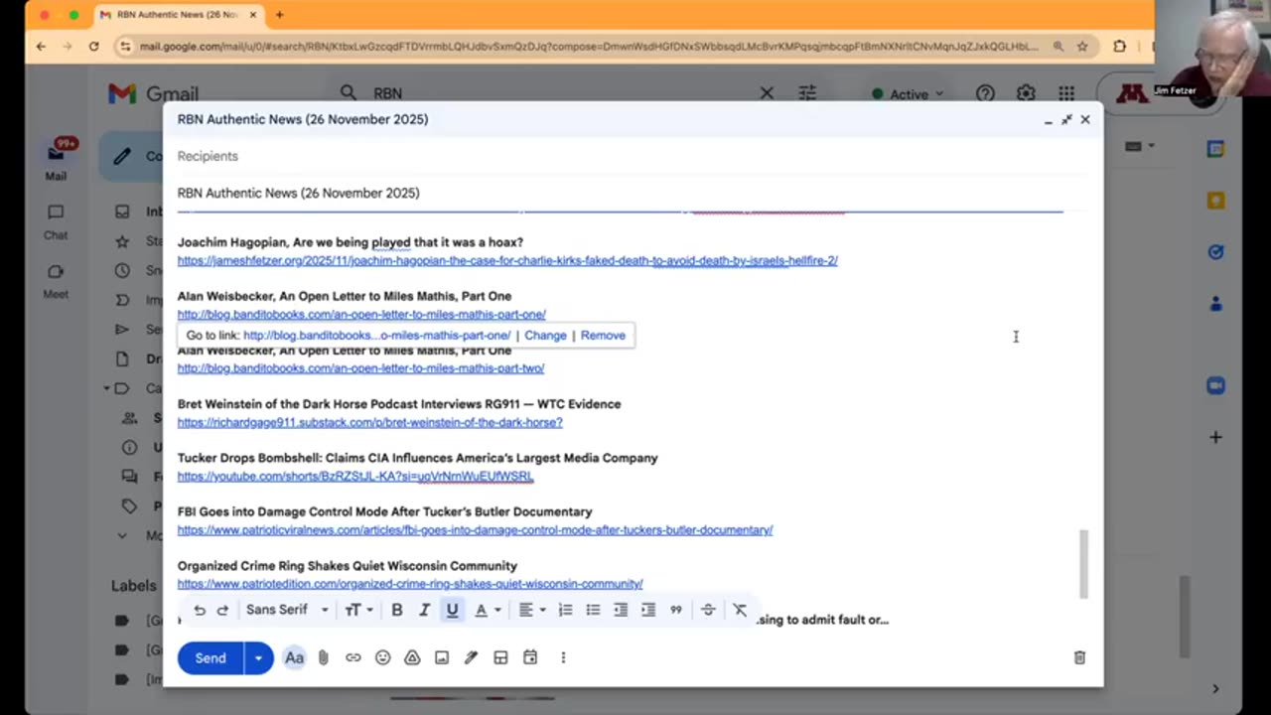Apply blockquote formatting
The width and height of the screenshot is (1271, 715).
click(676, 610)
